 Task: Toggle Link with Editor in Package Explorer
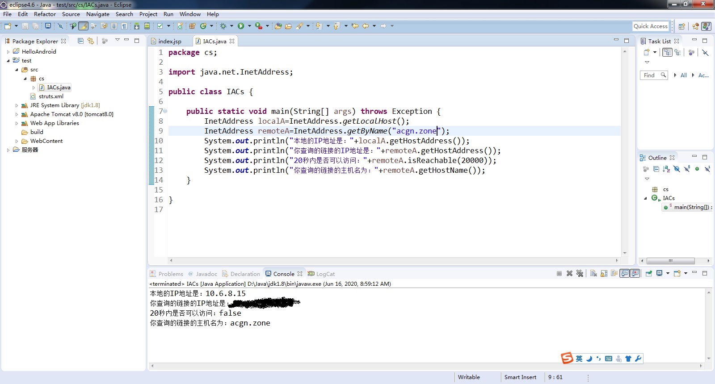[91, 41]
